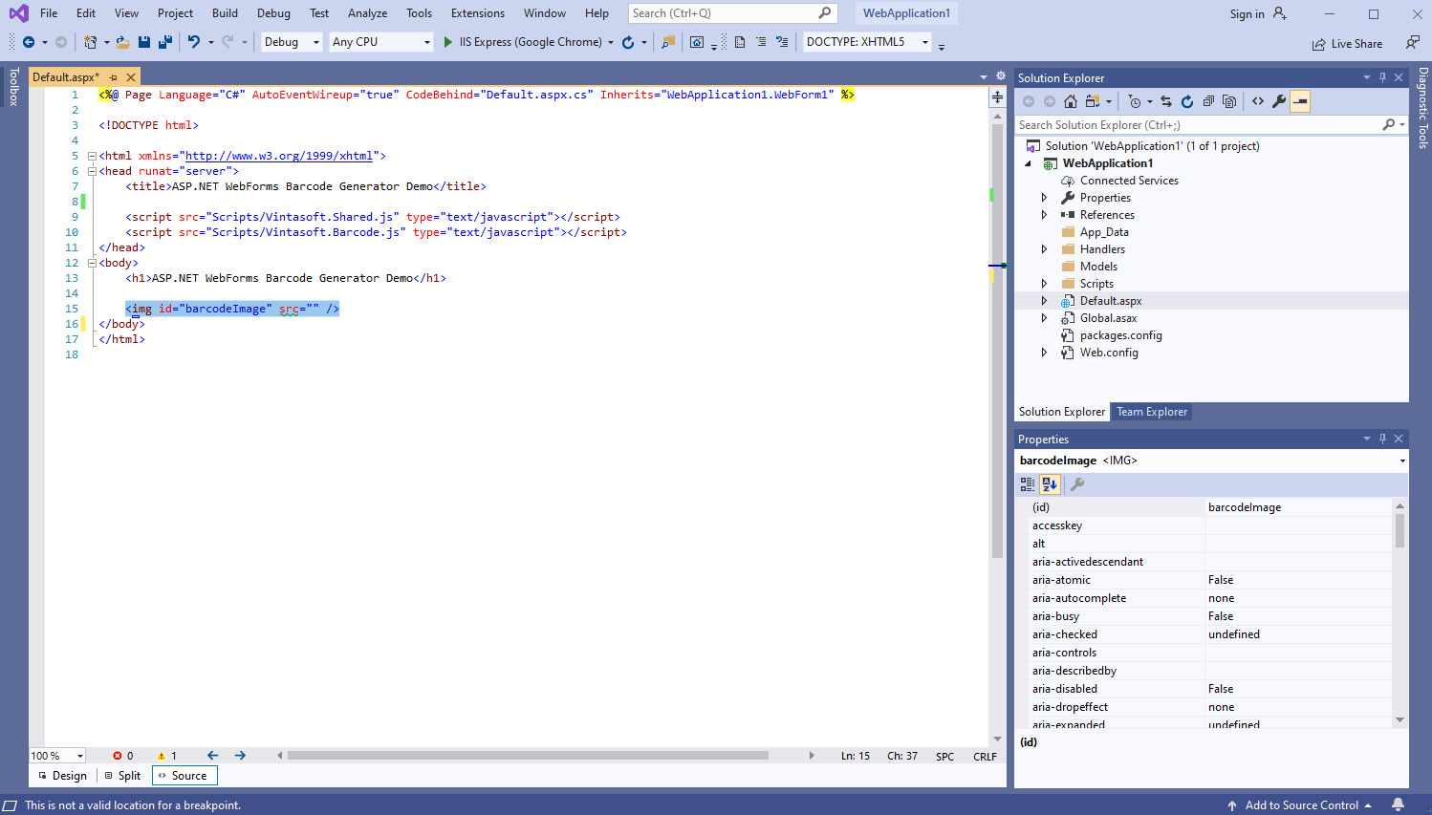Click the Open File folder icon
Image resolution: width=1432 pixels, height=815 pixels.
tap(123, 42)
